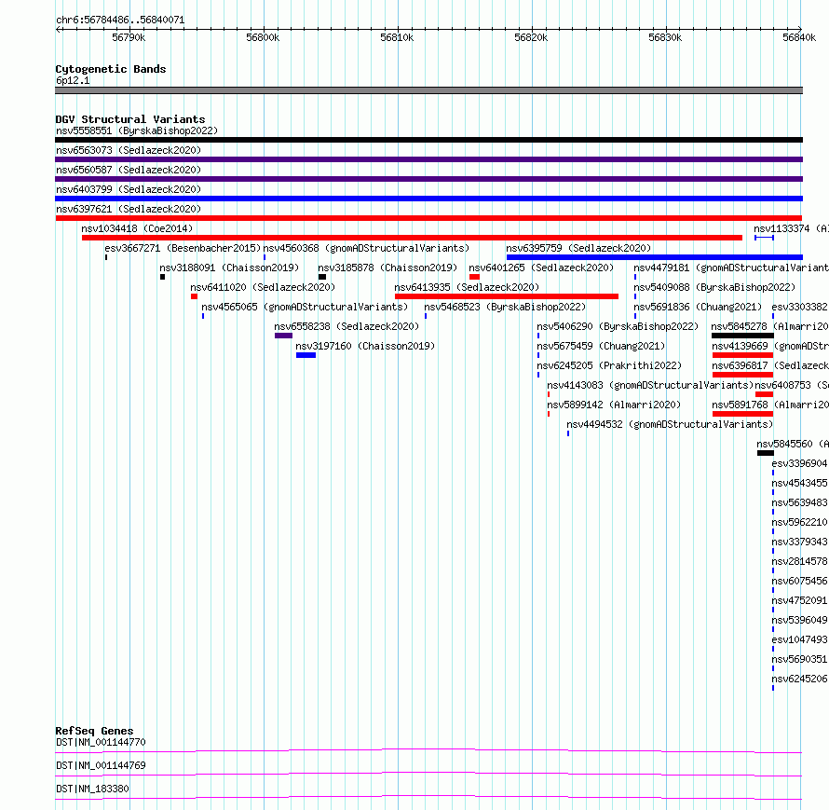Click the red nsv6408753 variant block
This screenshot has height=810, width=829.
pyautogui.click(x=764, y=394)
